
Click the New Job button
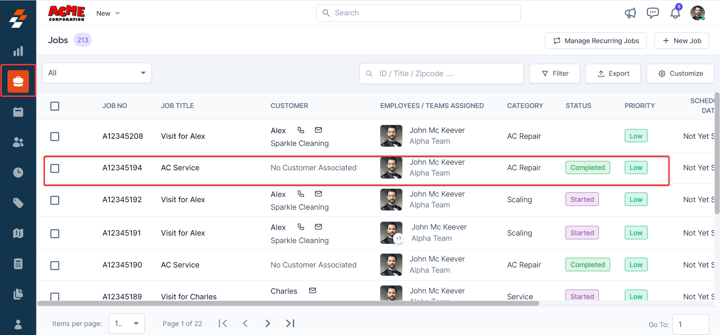[x=681, y=41]
